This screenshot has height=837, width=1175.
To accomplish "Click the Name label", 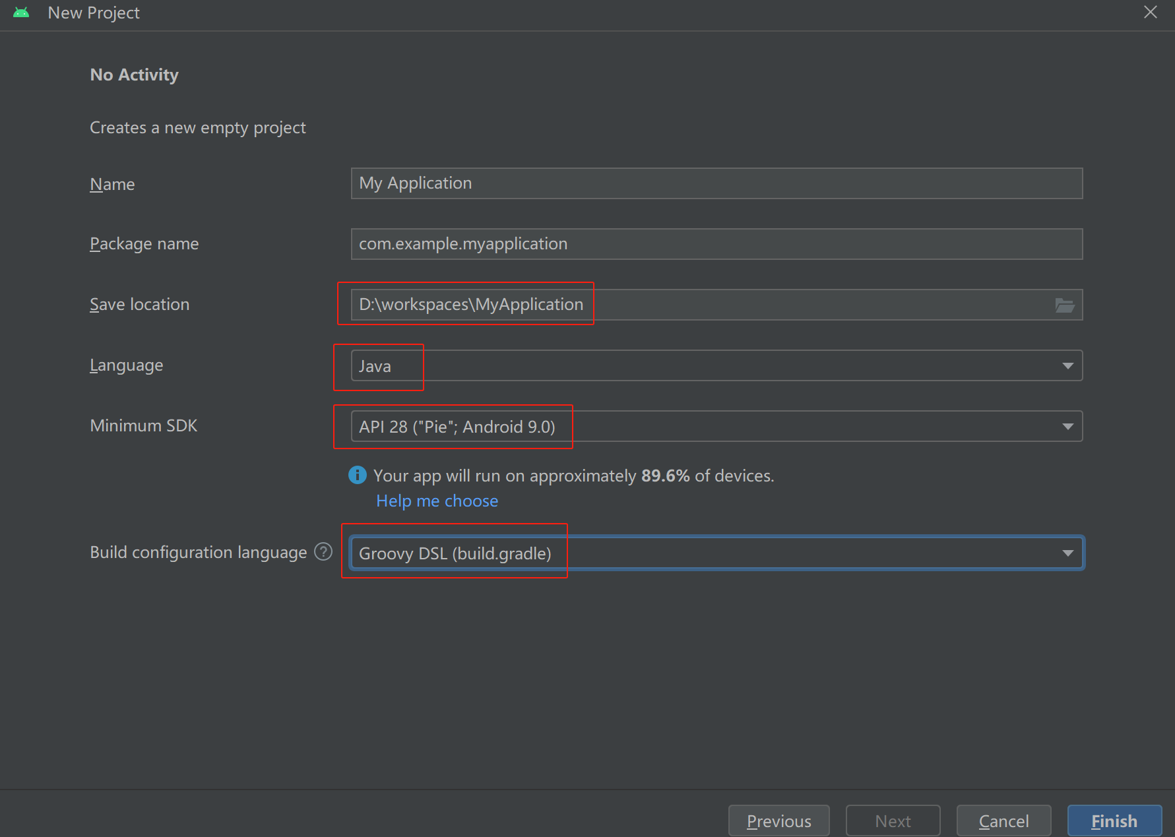I will [x=112, y=184].
